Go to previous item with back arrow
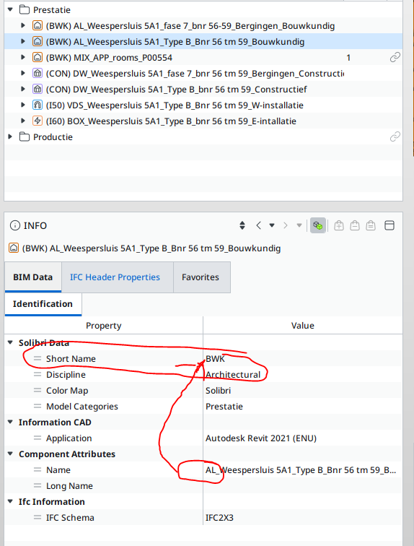 259,225
